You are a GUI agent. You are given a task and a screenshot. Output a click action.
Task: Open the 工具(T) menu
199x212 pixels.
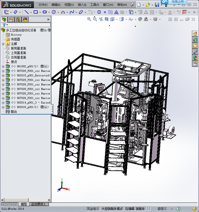click(94, 5)
